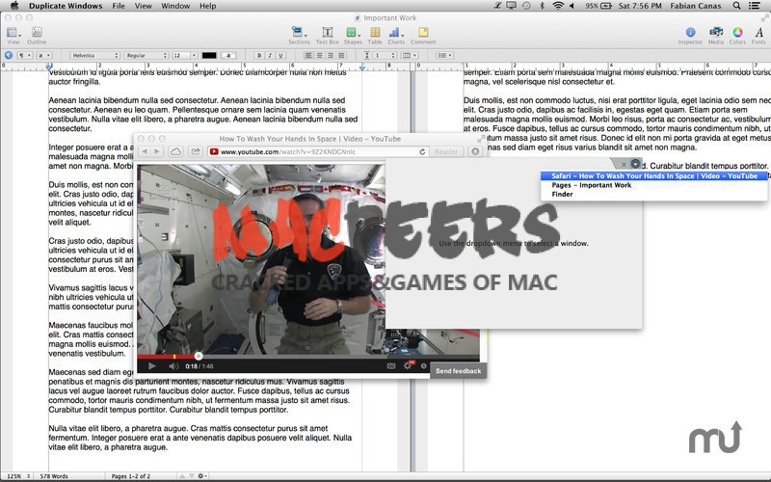The height and width of the screenshot is (482, 771).
Task: Click the Wi-Fi menu bar icon
Action: coord(558,6)
